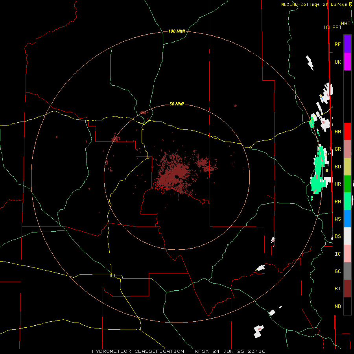Click the "RF" legend label
354x354 pixels.
click(337, 44)
